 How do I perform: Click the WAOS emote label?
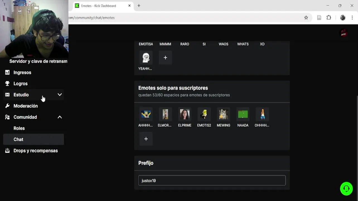(223, 44)
